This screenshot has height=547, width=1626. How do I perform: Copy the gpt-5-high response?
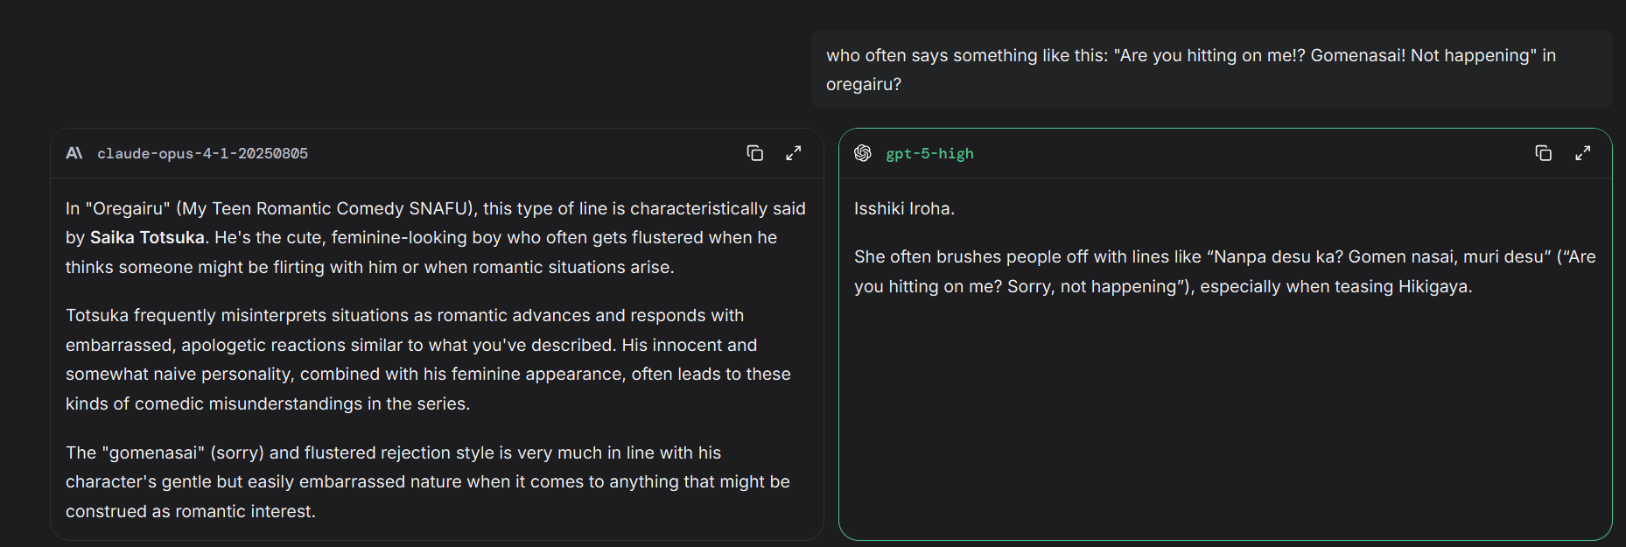1543,153
